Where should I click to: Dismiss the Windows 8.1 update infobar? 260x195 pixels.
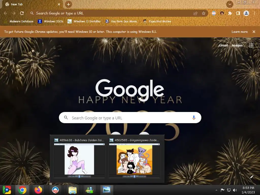[254, 32]
